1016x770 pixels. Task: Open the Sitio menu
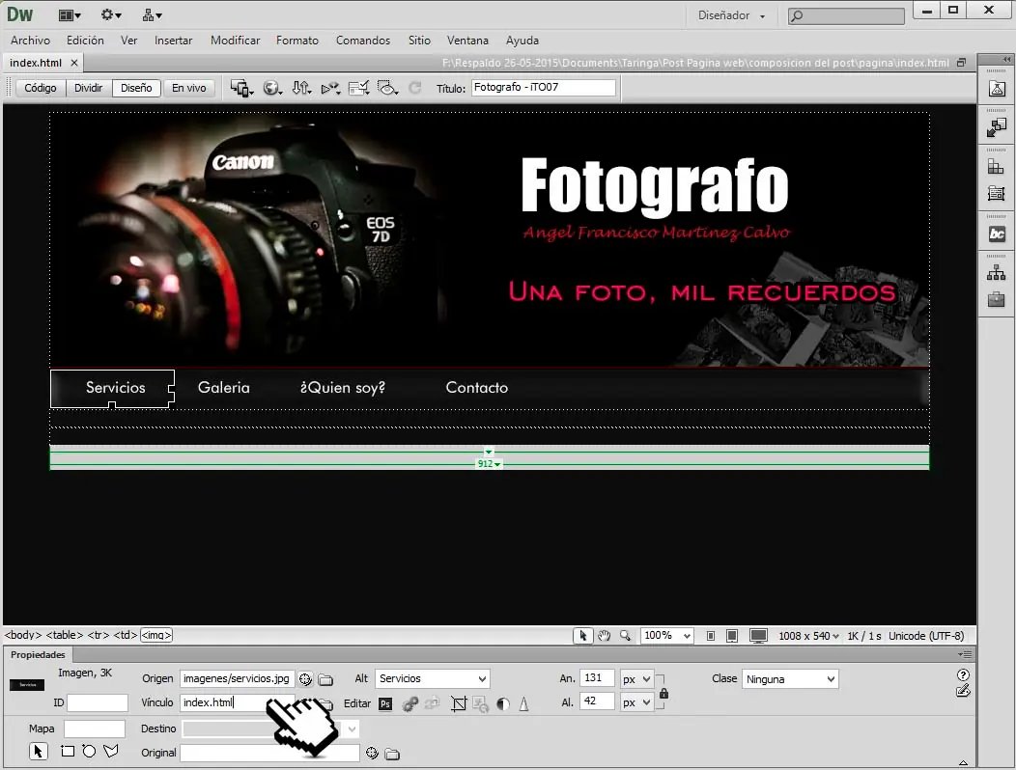[419, 41]
